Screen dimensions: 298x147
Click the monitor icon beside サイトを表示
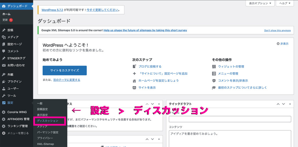[134, 88]
